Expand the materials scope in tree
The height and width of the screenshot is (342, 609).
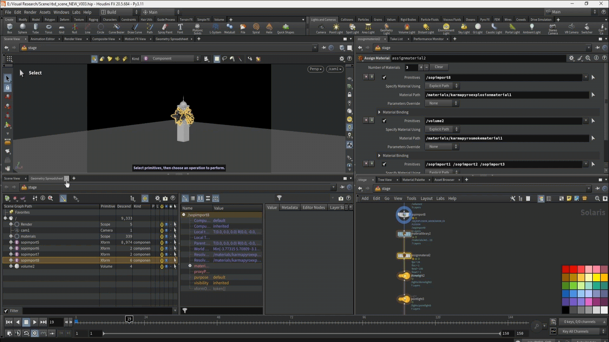11,236
